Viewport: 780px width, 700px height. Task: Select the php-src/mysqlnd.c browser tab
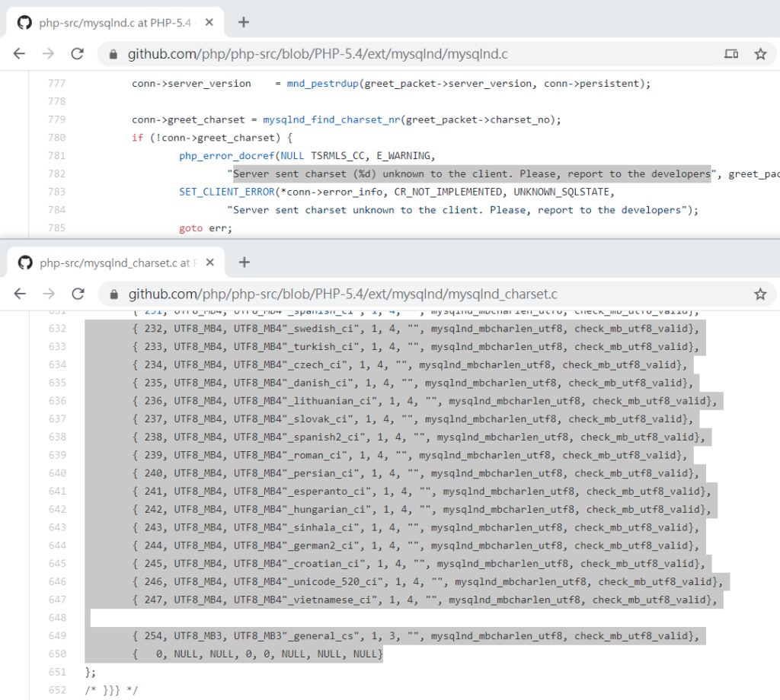tap(114, 22)
